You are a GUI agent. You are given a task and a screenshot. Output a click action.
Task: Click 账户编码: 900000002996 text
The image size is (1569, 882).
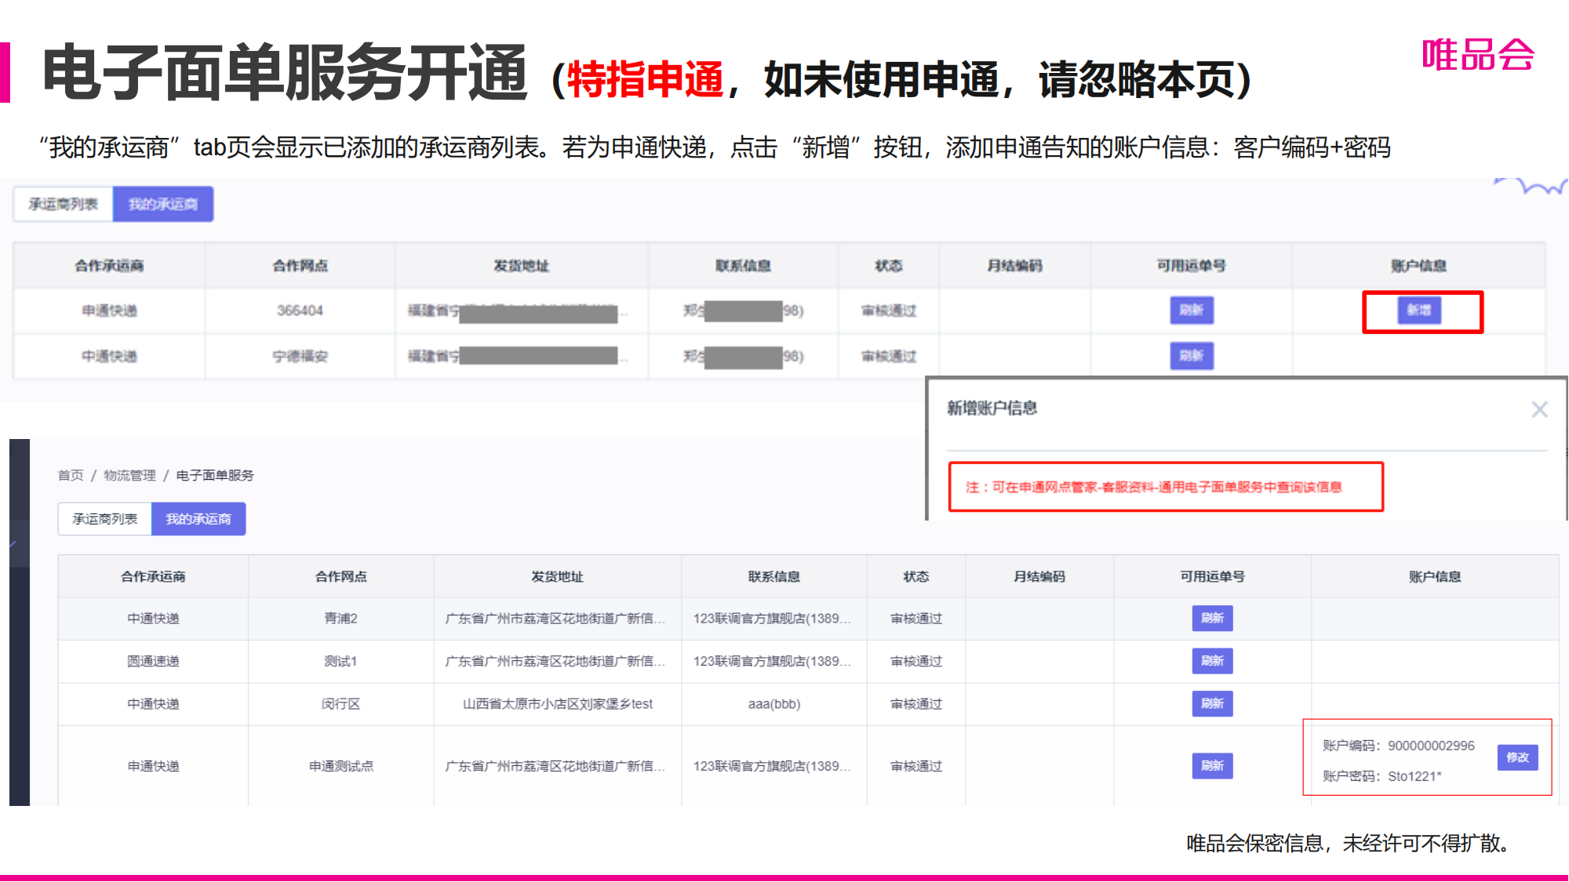1399,746
